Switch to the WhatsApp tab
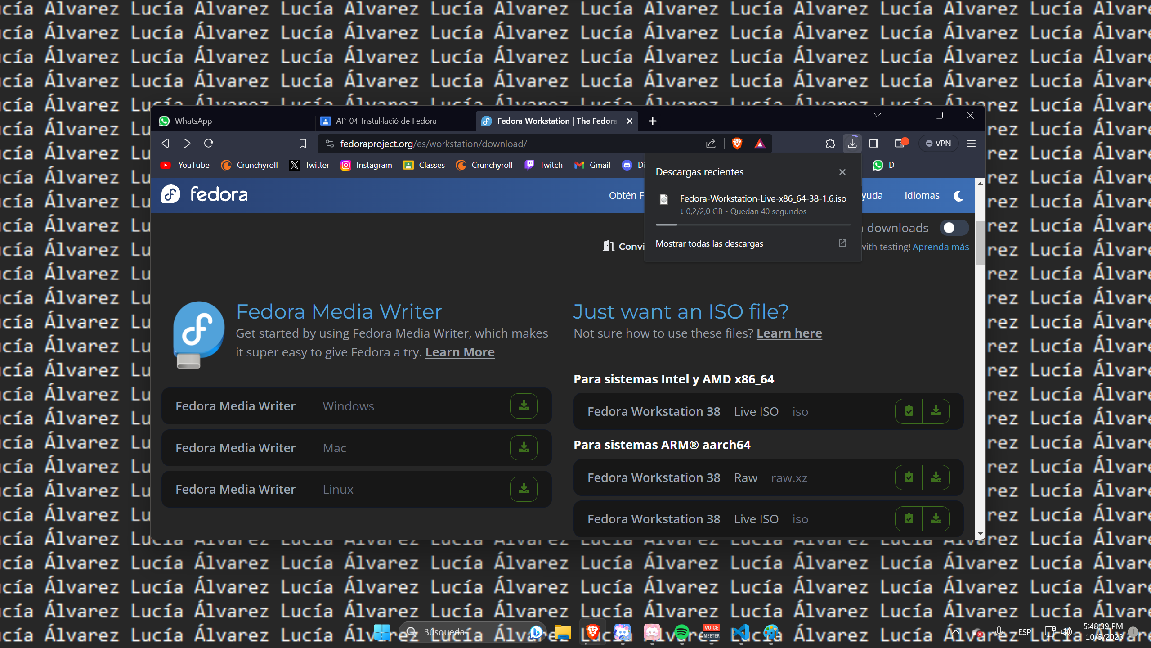This screenshot has height=648, width=1151. click(x=193, y=121)
